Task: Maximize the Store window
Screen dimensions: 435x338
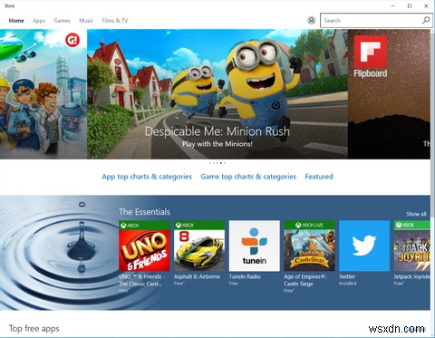Action: click(410, 5)
